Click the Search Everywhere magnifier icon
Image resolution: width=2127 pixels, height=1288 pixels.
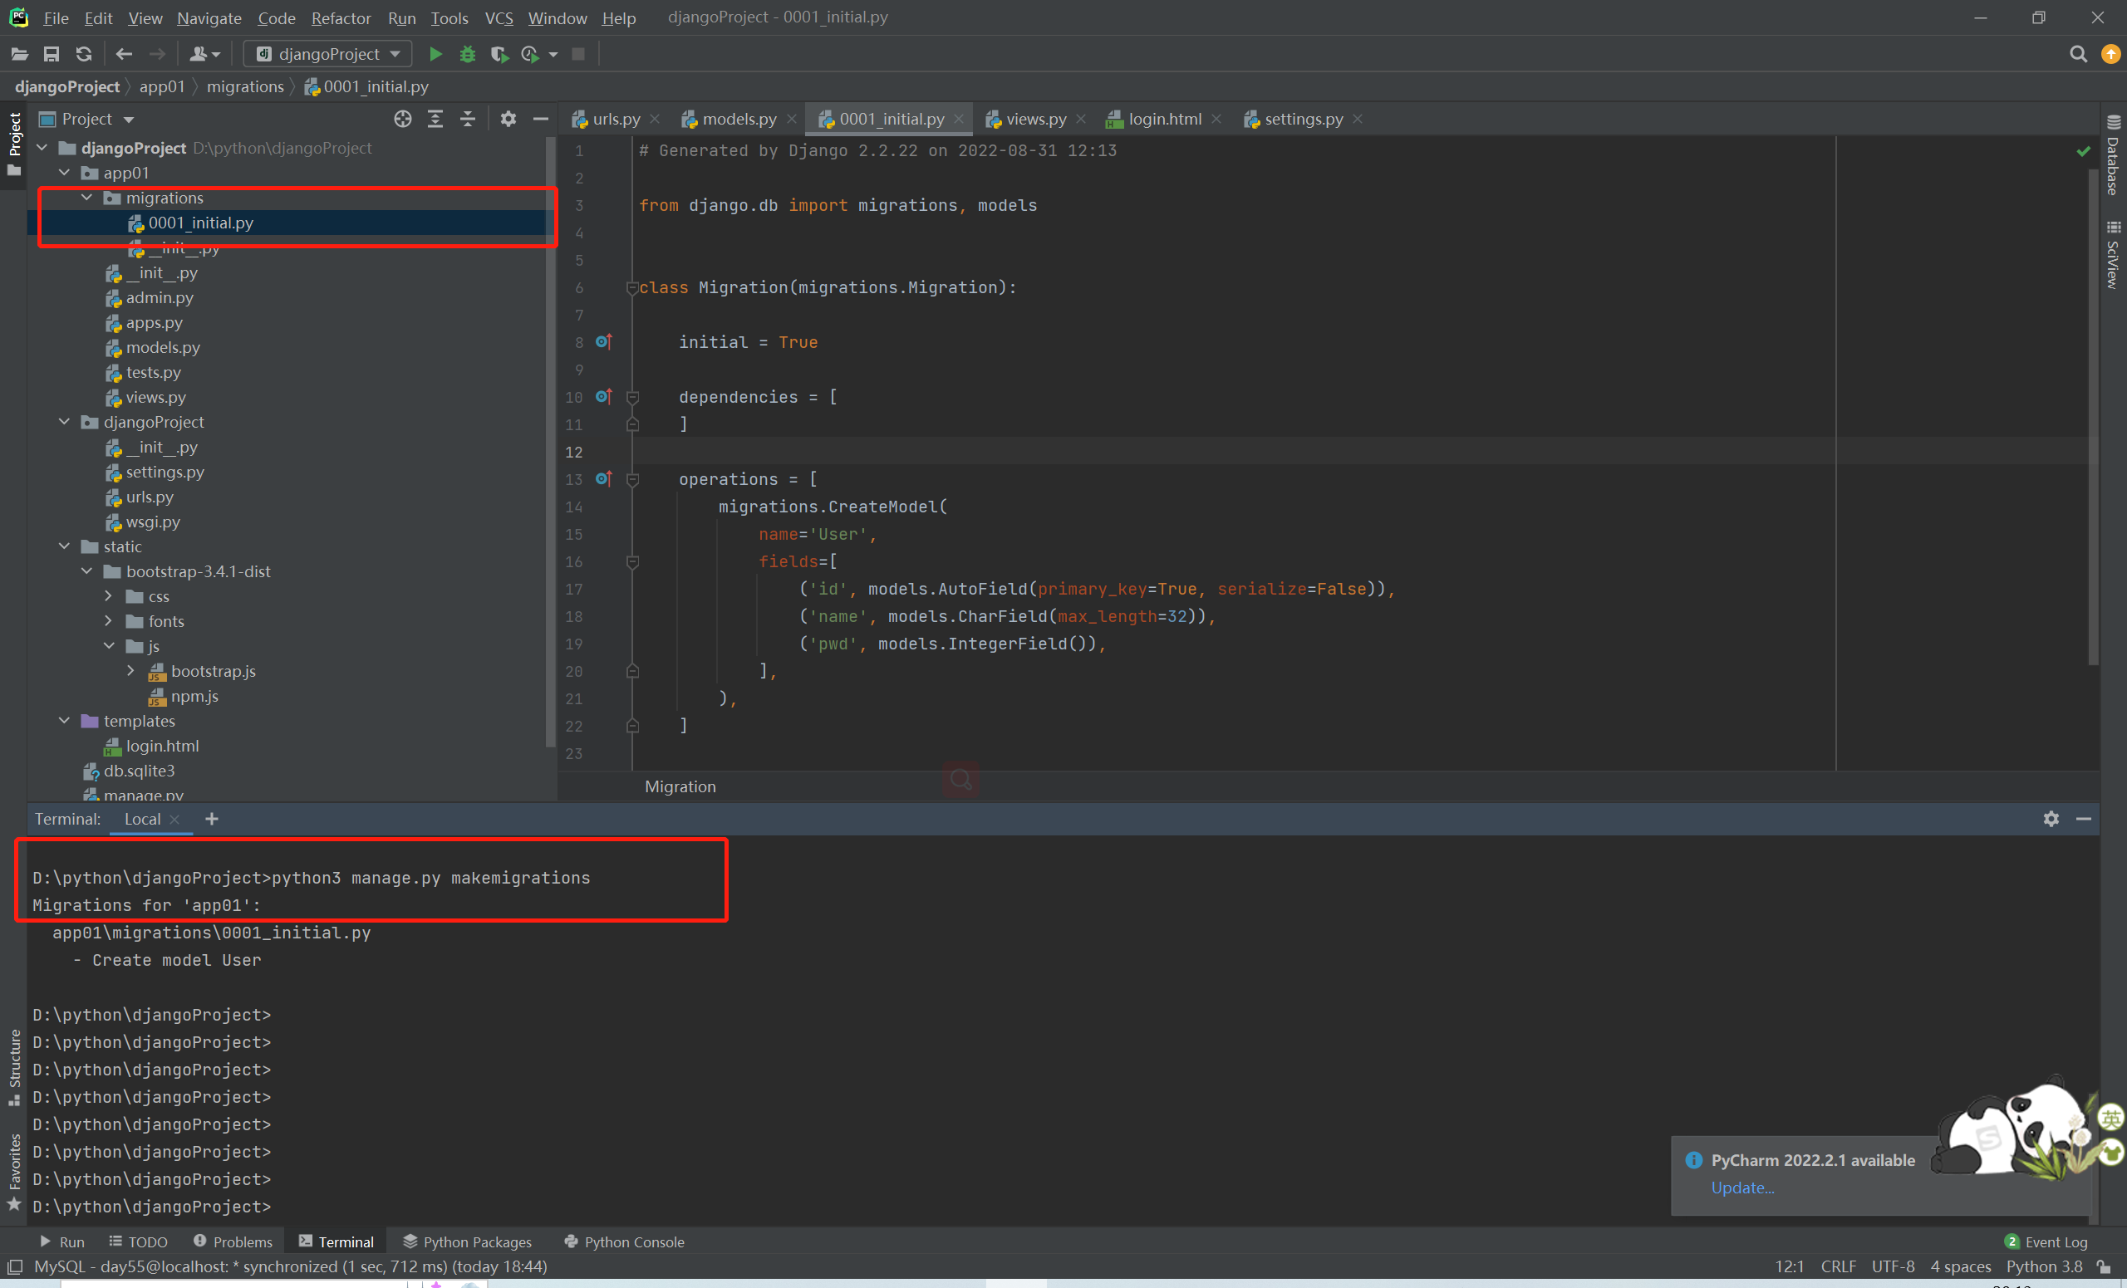tap(2077, 54)
